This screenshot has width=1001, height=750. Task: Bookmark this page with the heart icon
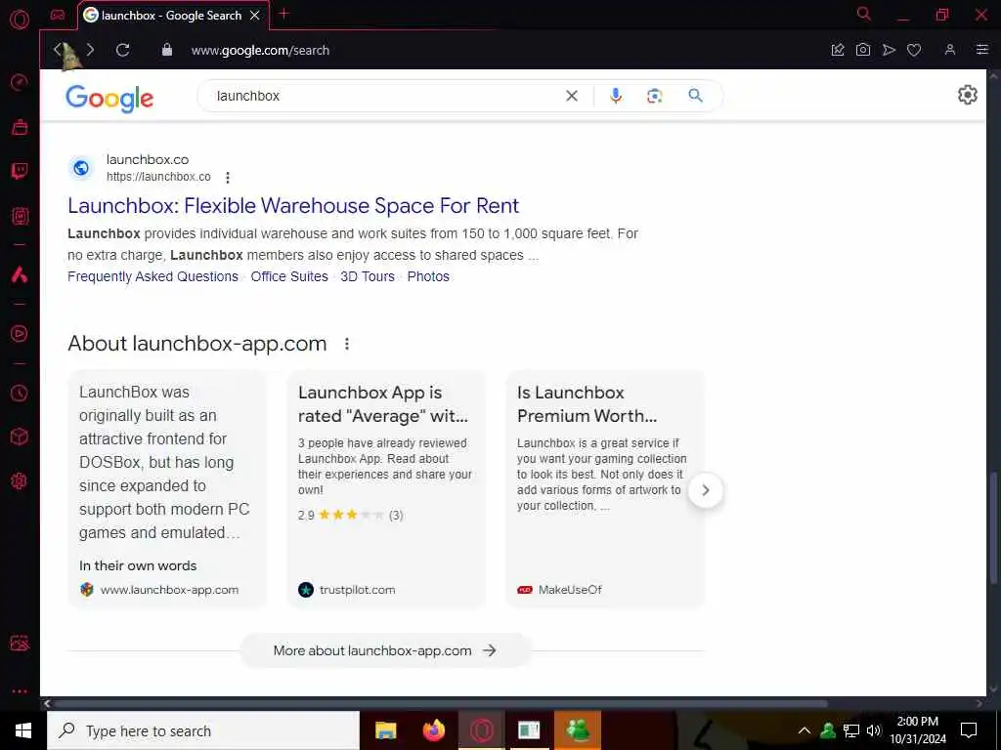point(914,50)
